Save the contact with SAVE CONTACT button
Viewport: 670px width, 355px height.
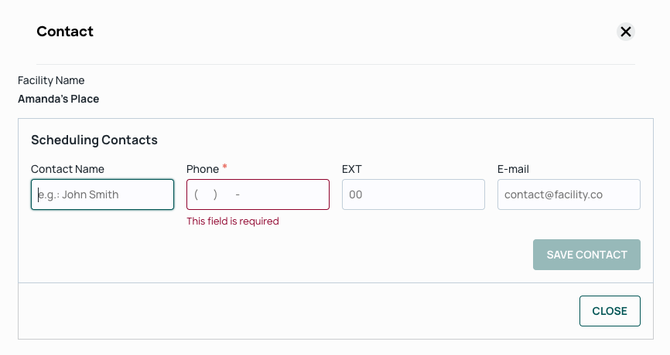586,255
